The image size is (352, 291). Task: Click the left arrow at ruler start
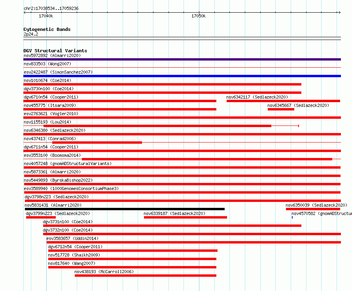25,13
